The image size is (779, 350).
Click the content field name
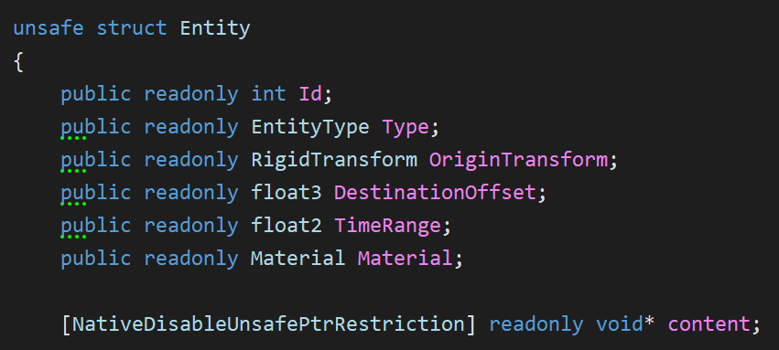click(x=709, y=323)
